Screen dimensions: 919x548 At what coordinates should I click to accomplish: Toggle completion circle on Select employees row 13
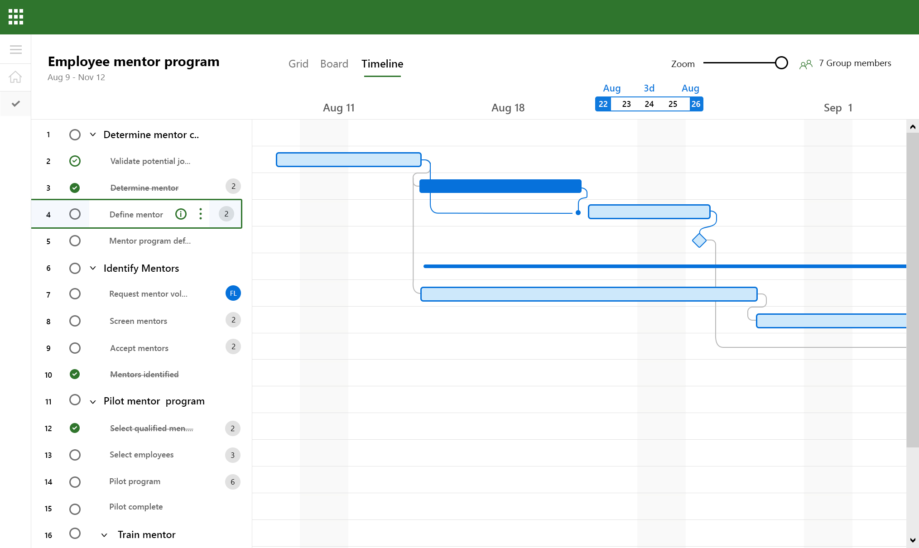[x=75, y=454]
